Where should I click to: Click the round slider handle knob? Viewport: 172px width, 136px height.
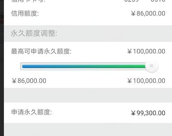click(x=152, y=66)
